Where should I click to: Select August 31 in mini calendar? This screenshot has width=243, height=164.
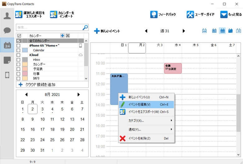pyautogui.click(x=42, y=150)
